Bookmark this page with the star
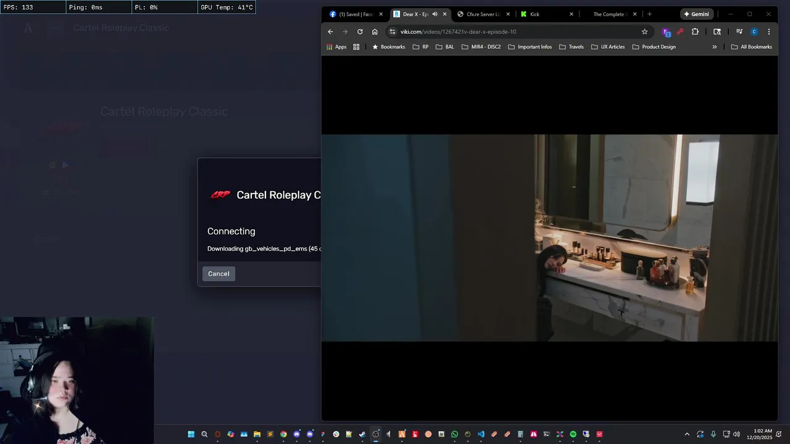 644,31
